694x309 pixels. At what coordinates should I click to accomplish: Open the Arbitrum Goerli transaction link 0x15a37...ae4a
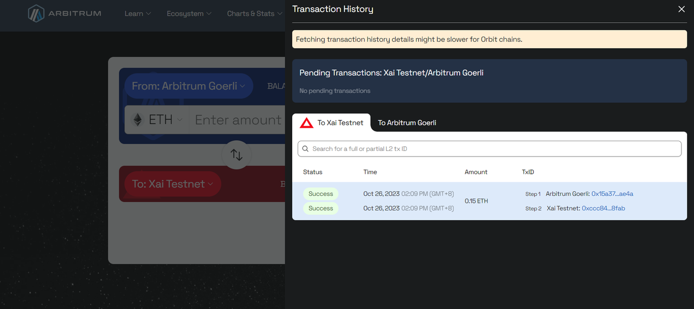pos(612,194)
